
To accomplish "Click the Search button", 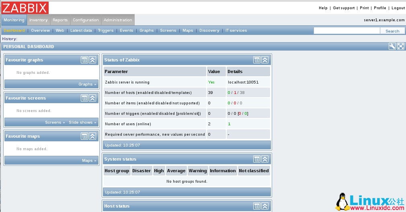I will [x=392, y=31].
